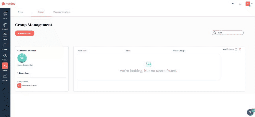Click the Marley logo
Image resolution: width=255 pixels, height=117 pixels.
pos(9,4)
